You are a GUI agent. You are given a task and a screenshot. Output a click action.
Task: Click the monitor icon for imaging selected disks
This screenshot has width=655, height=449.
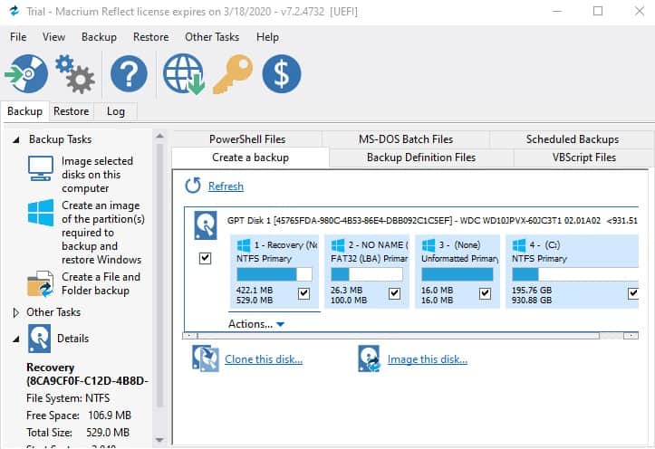pos(41,168)
